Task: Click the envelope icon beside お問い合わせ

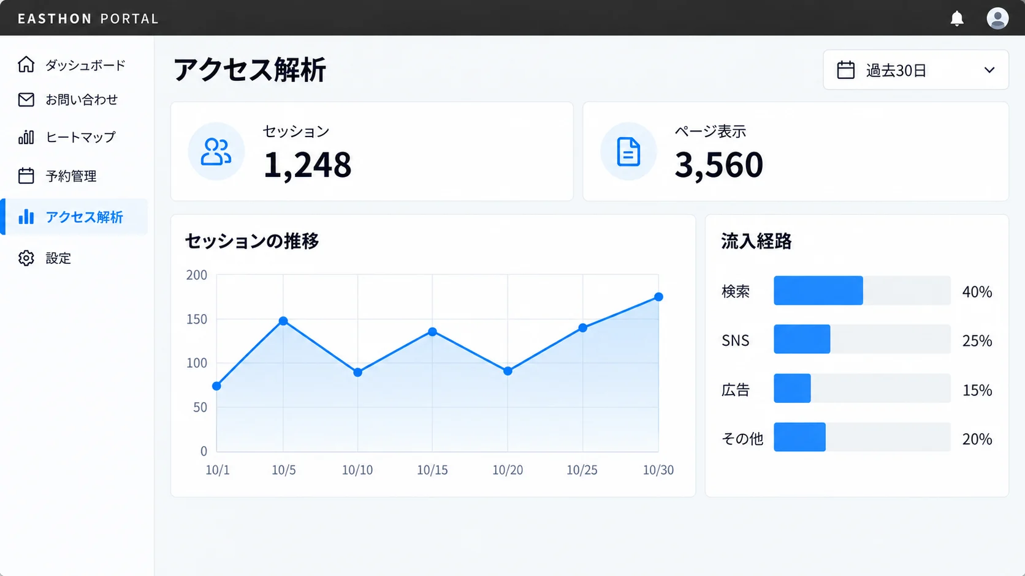Action: coord(26,100)
